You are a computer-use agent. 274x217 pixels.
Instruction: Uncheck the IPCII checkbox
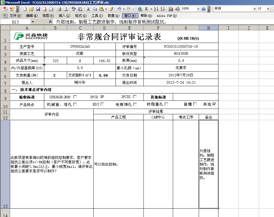pos(102,97)
